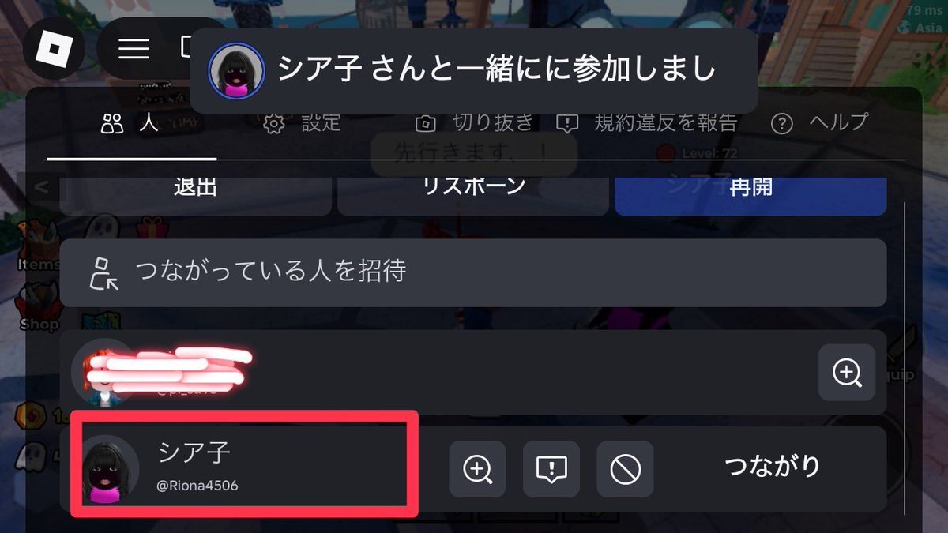Open 規約違反を報告 report tab
The width and height of the screenshot is (948, 533).
pos(647,123)
